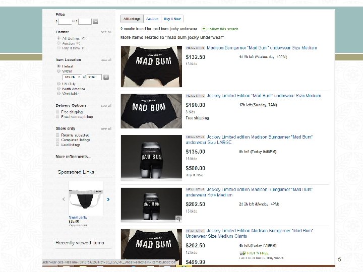Select the All Listings format radio button

(58, 38)
